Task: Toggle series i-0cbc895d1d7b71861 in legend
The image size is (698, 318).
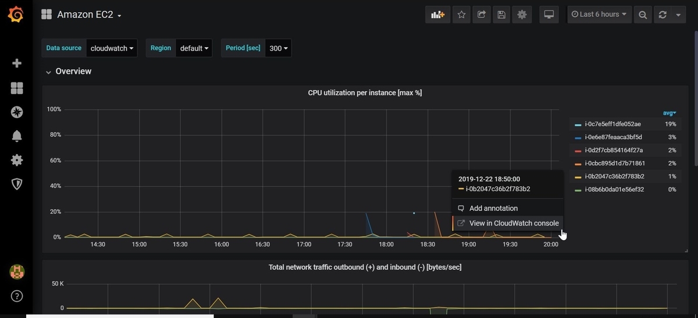Action: [x=615, y=163]
